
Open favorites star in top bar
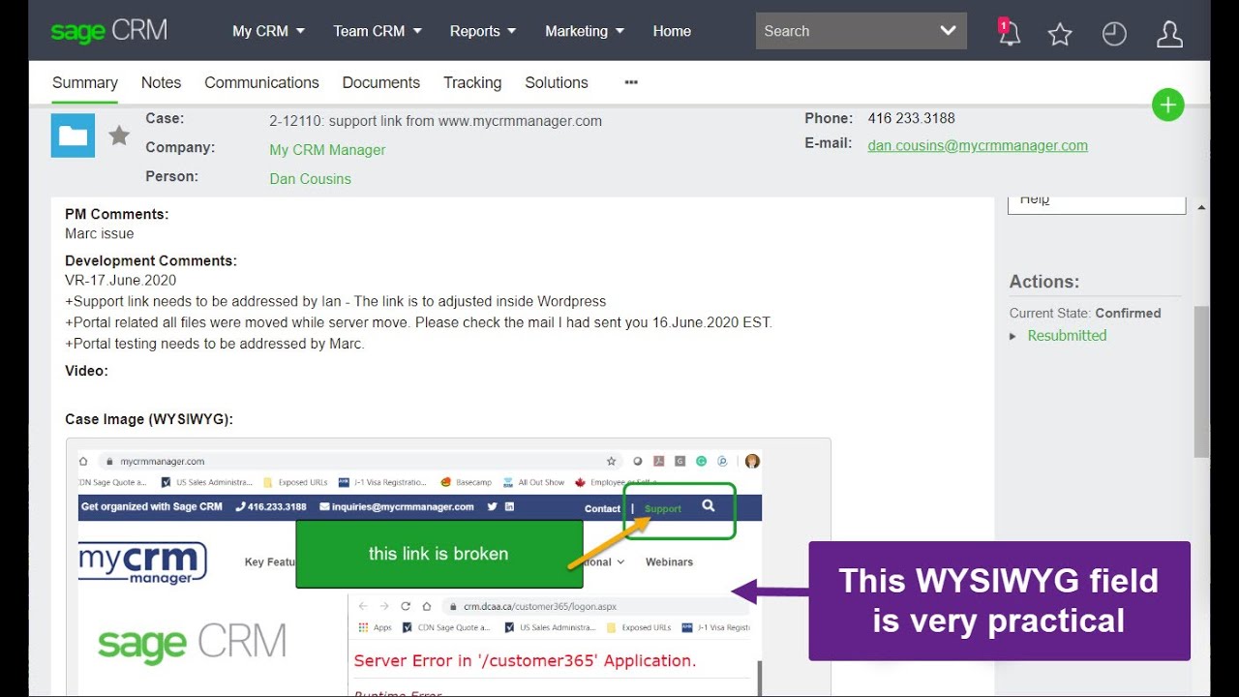tap(1060, 35)
